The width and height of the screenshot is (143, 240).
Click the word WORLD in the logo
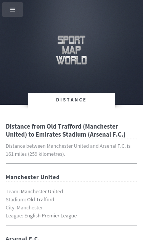point(71,60)
